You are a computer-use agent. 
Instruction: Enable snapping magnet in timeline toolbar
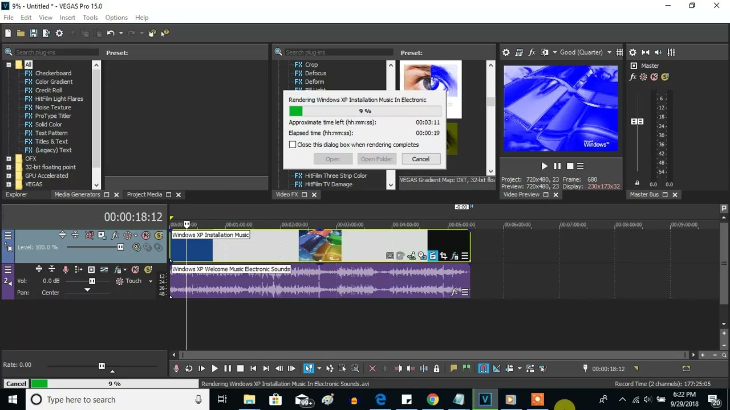pos(483,368)
